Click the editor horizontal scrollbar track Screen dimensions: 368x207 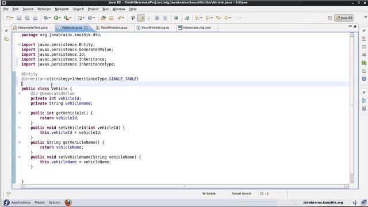point(185,186)
